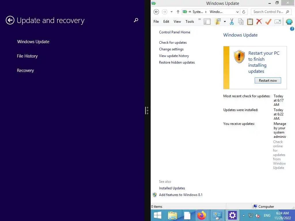Viewport: 295px width, 221px height.
Task: Expand address bar history dropdown
Action: [x=237, y=12]
